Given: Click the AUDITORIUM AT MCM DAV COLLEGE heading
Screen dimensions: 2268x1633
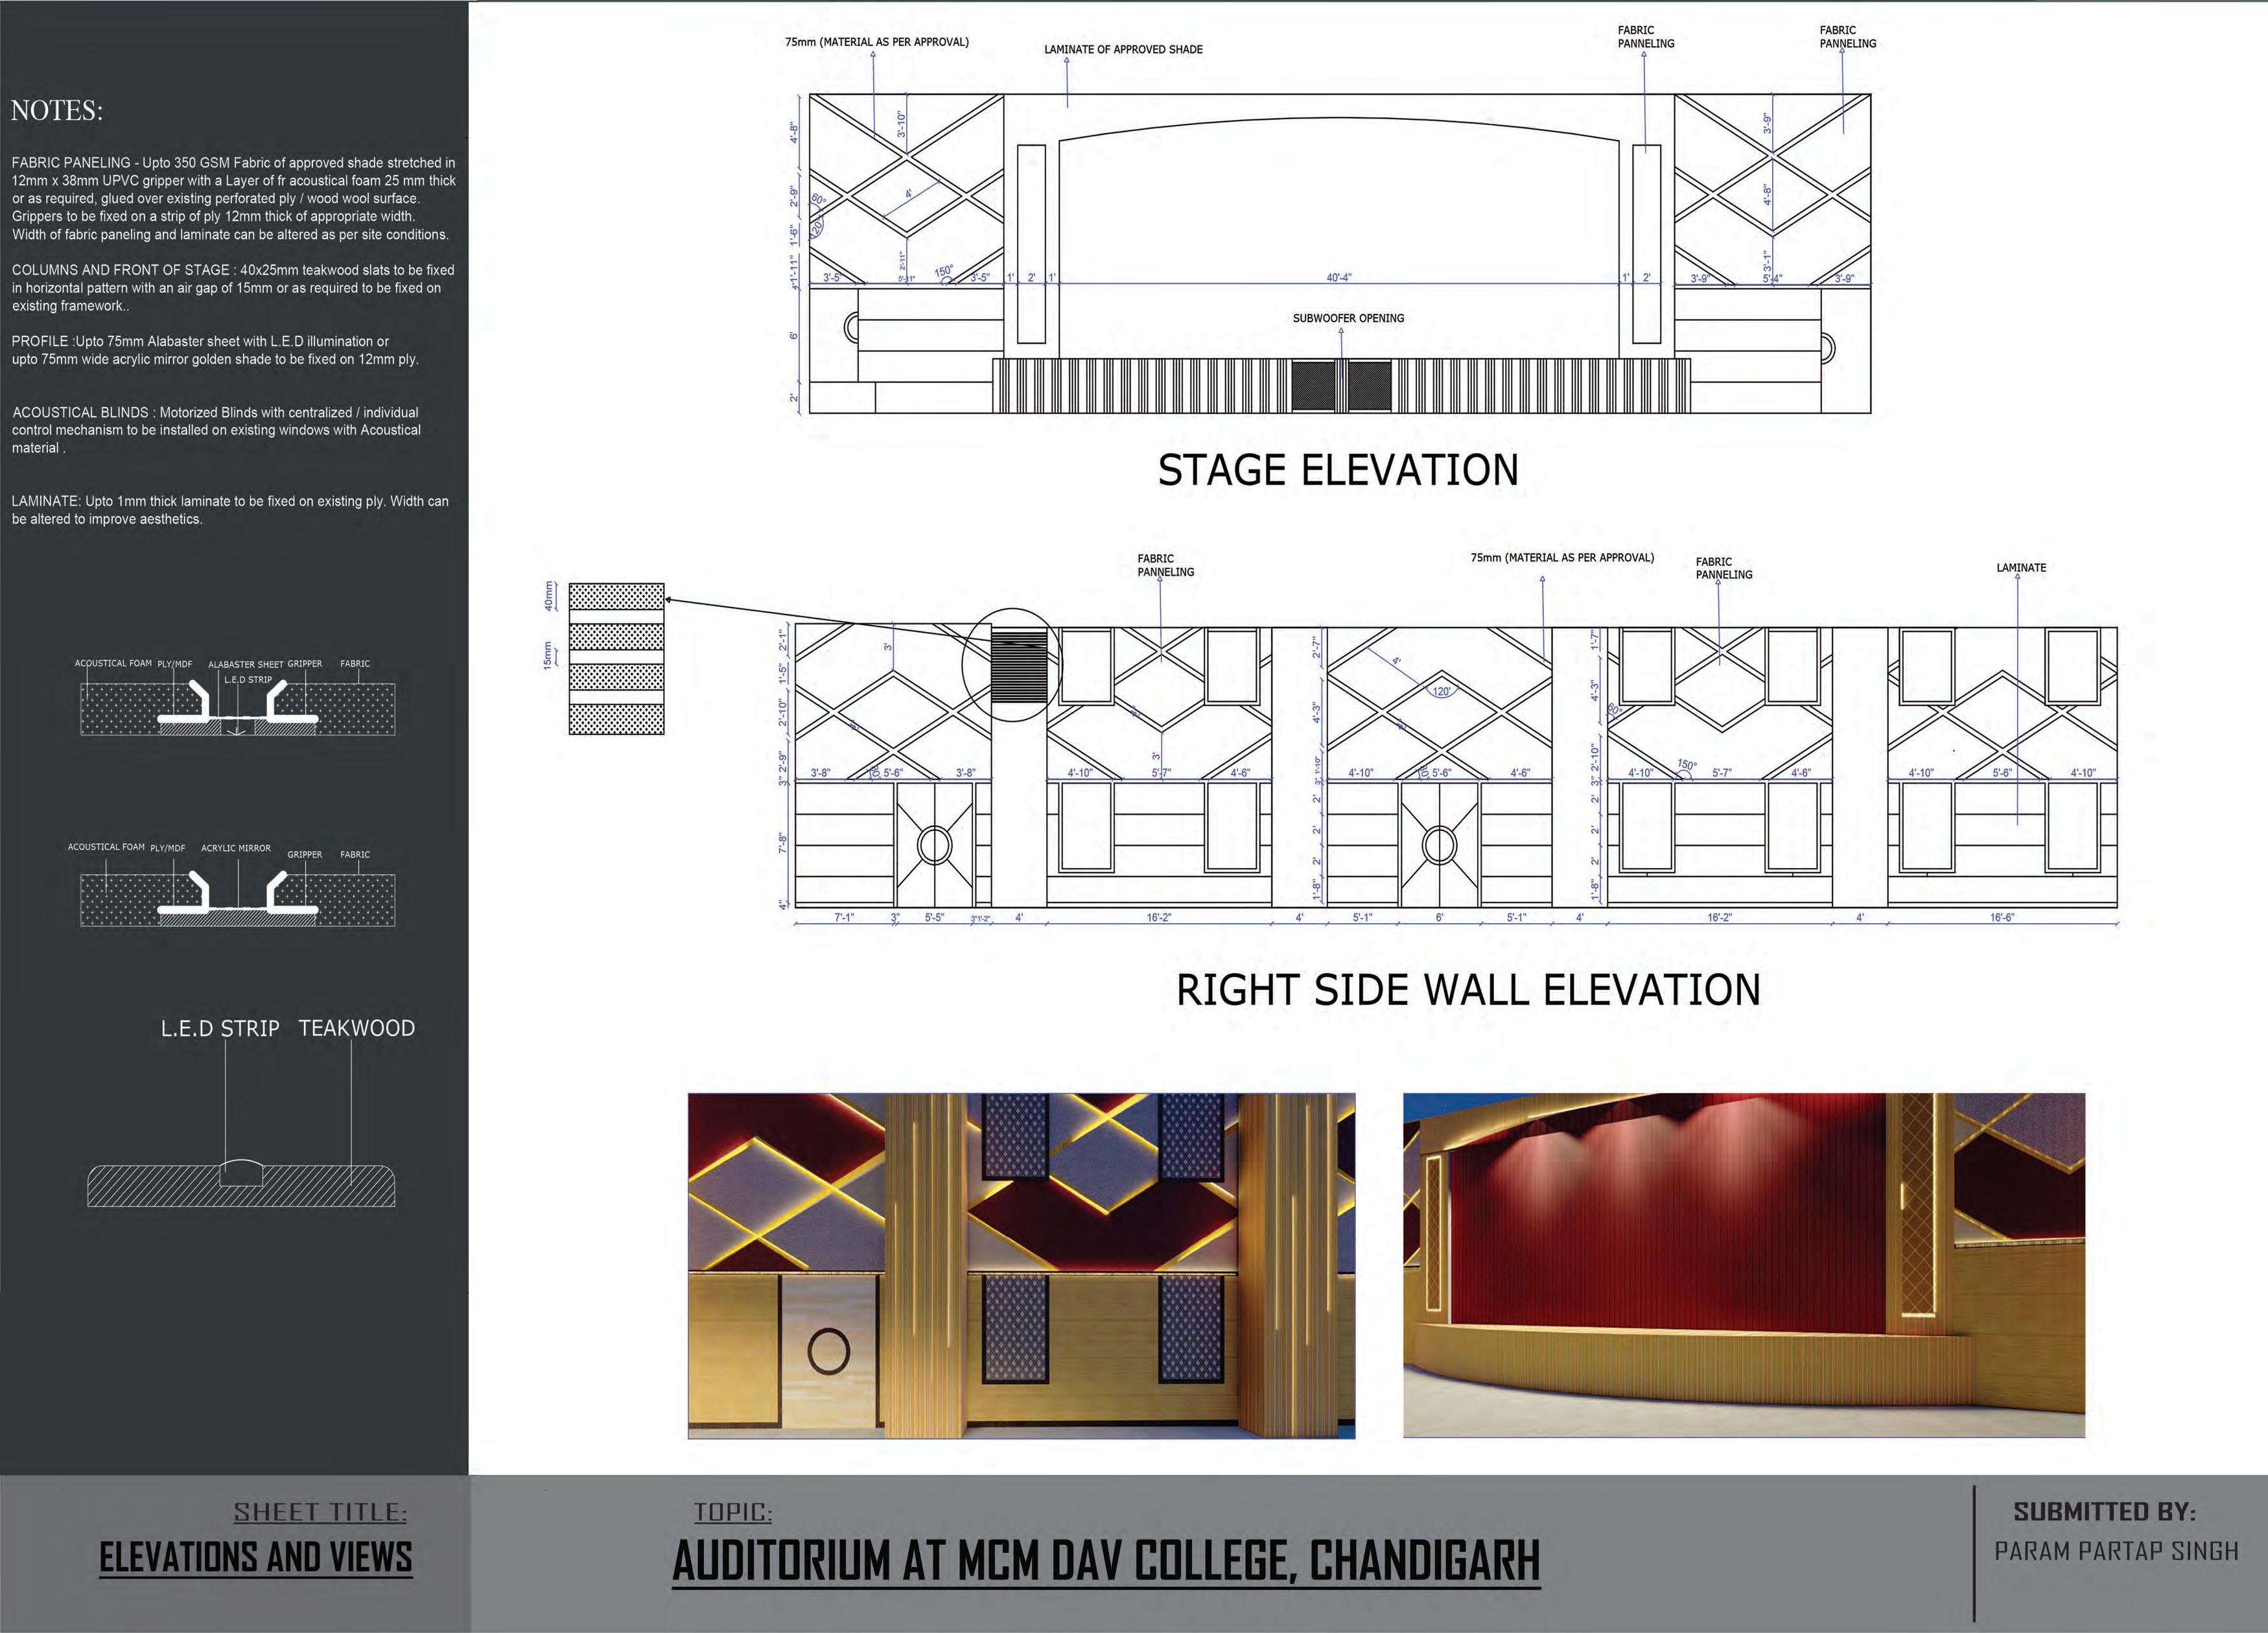Looking at the screenshot, I should click(x=1106, y=1560).
